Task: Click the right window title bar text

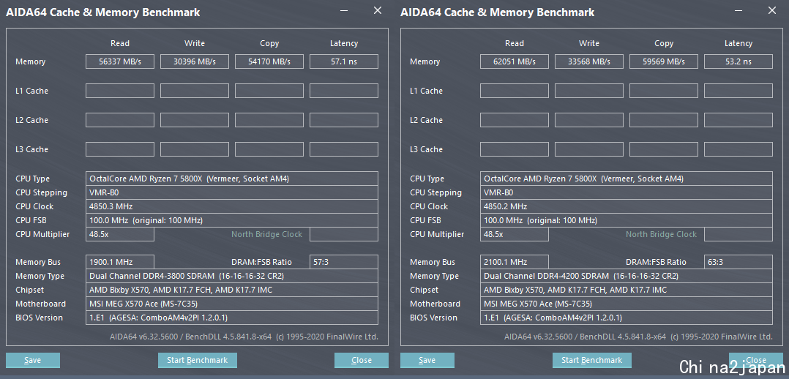Action: click(x=497, y=12)
